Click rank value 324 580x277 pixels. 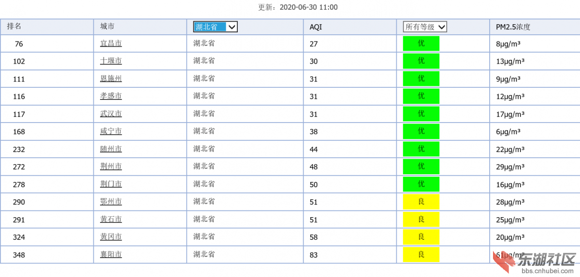coord(19,237)
